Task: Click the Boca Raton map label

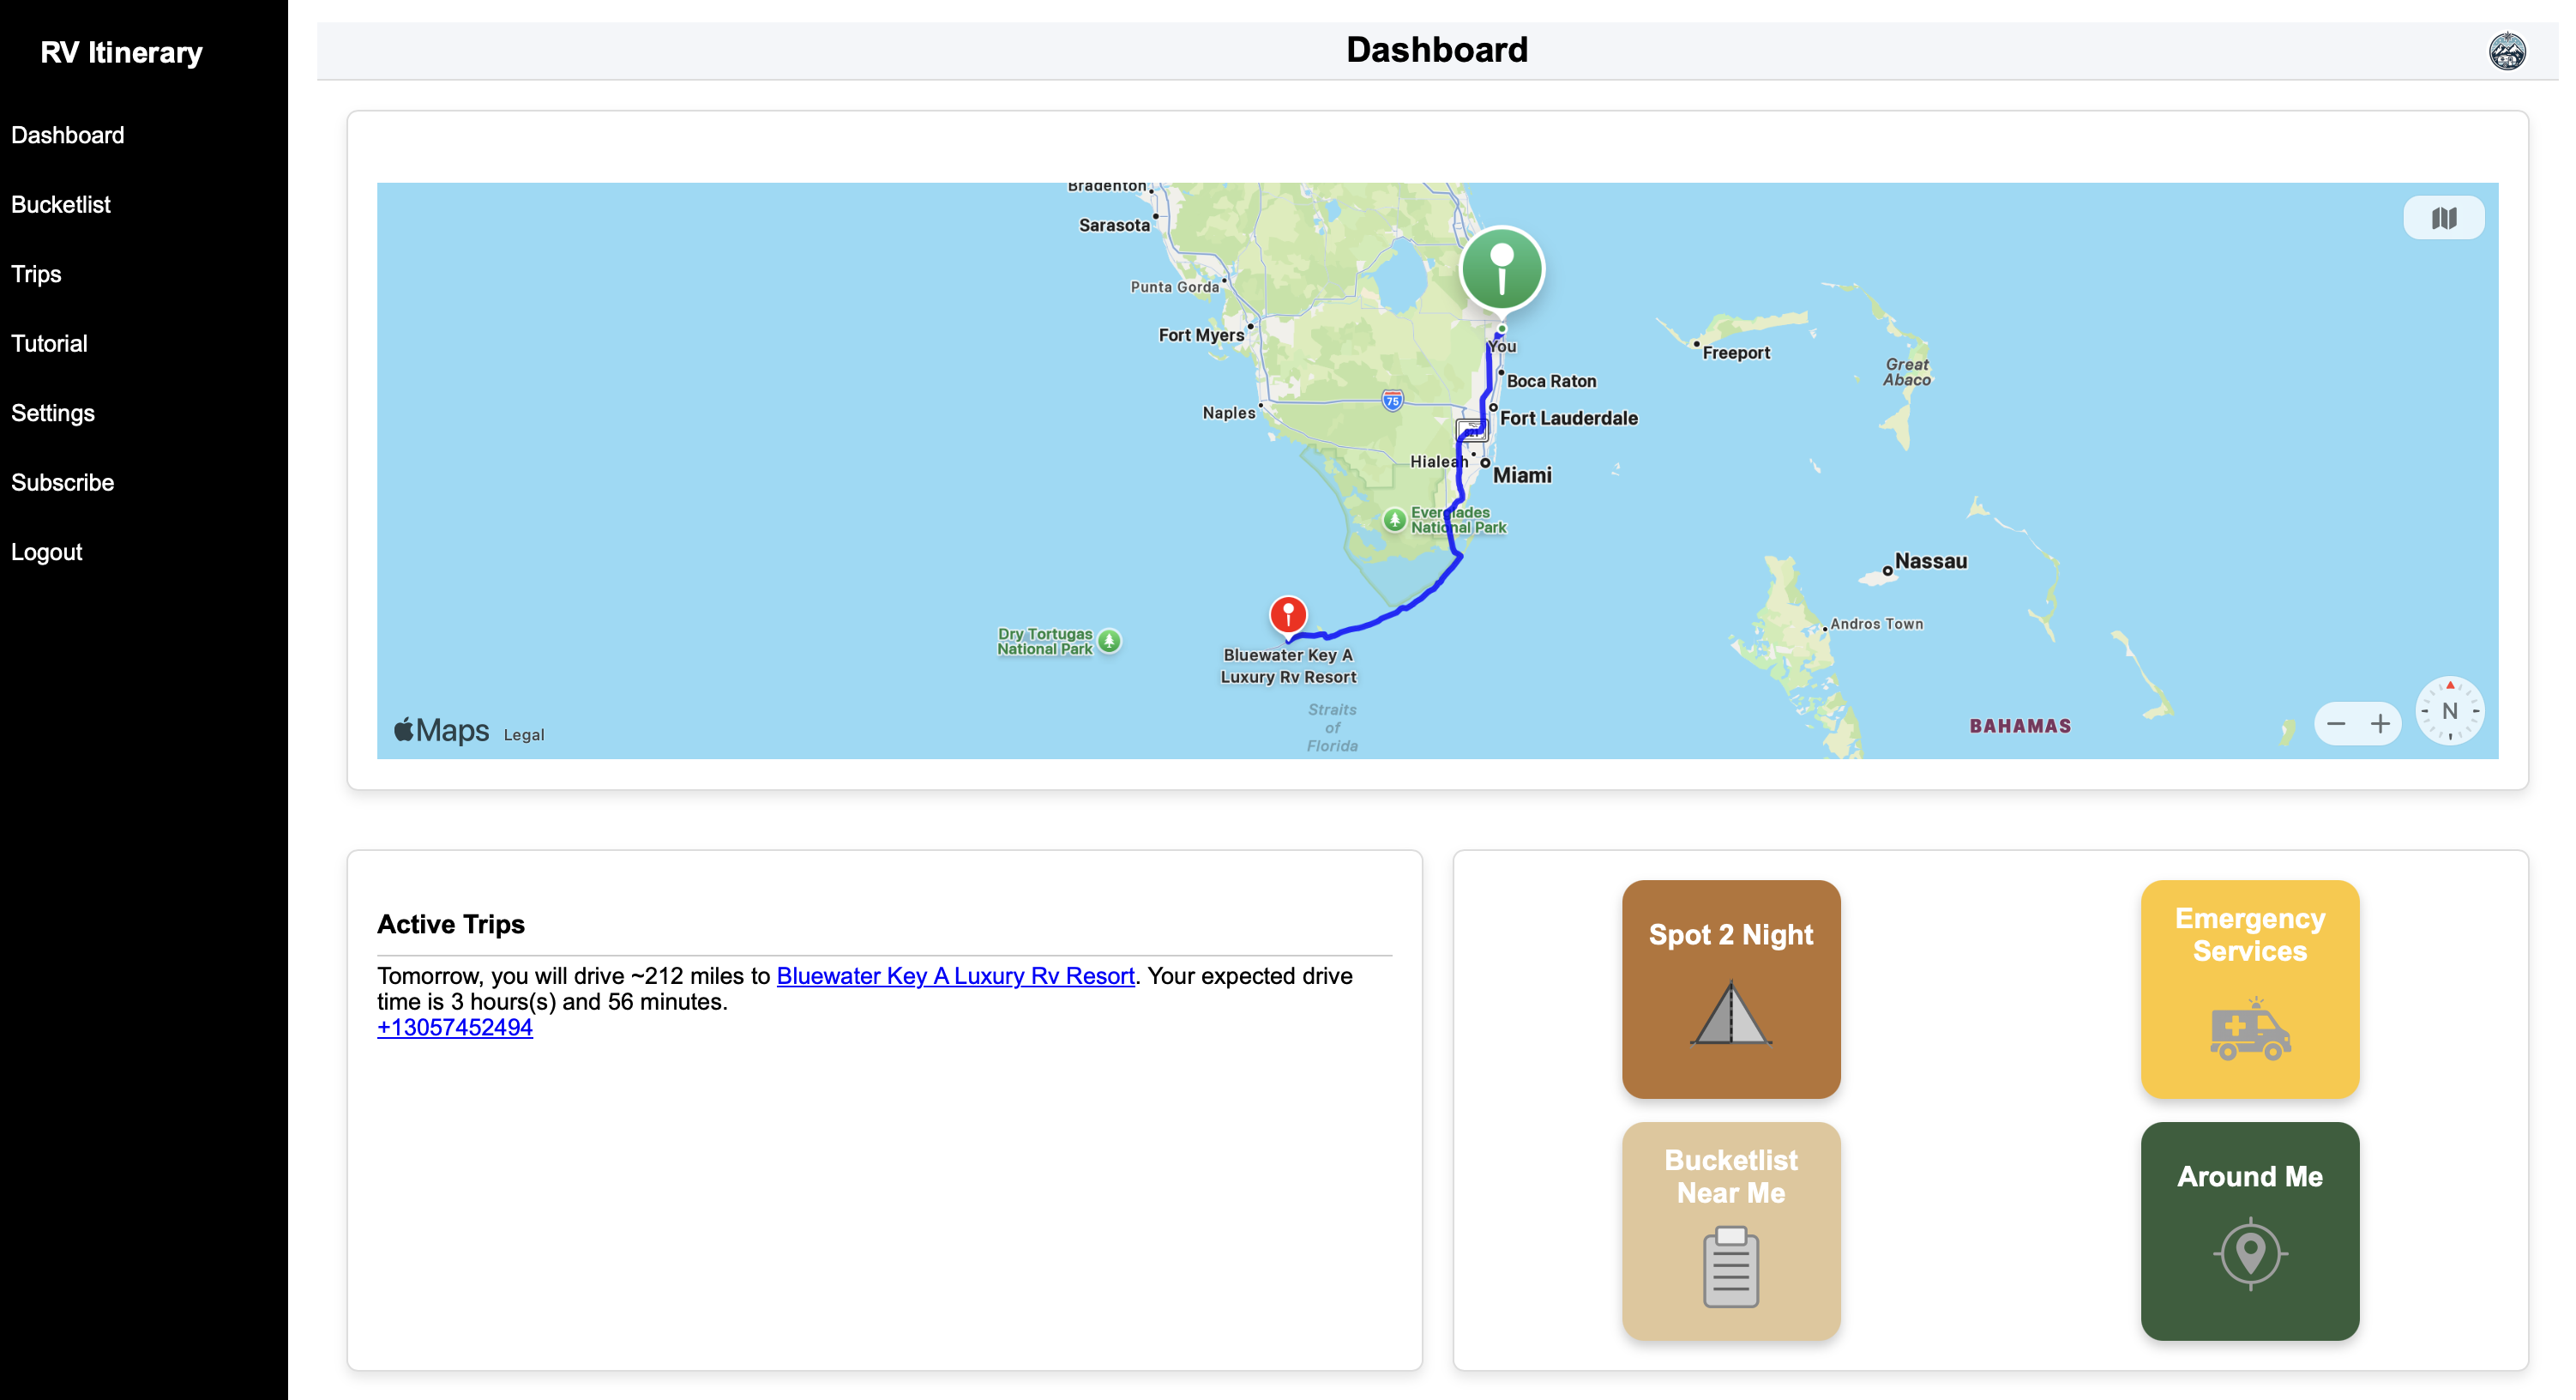Action: coord(1552,381)
